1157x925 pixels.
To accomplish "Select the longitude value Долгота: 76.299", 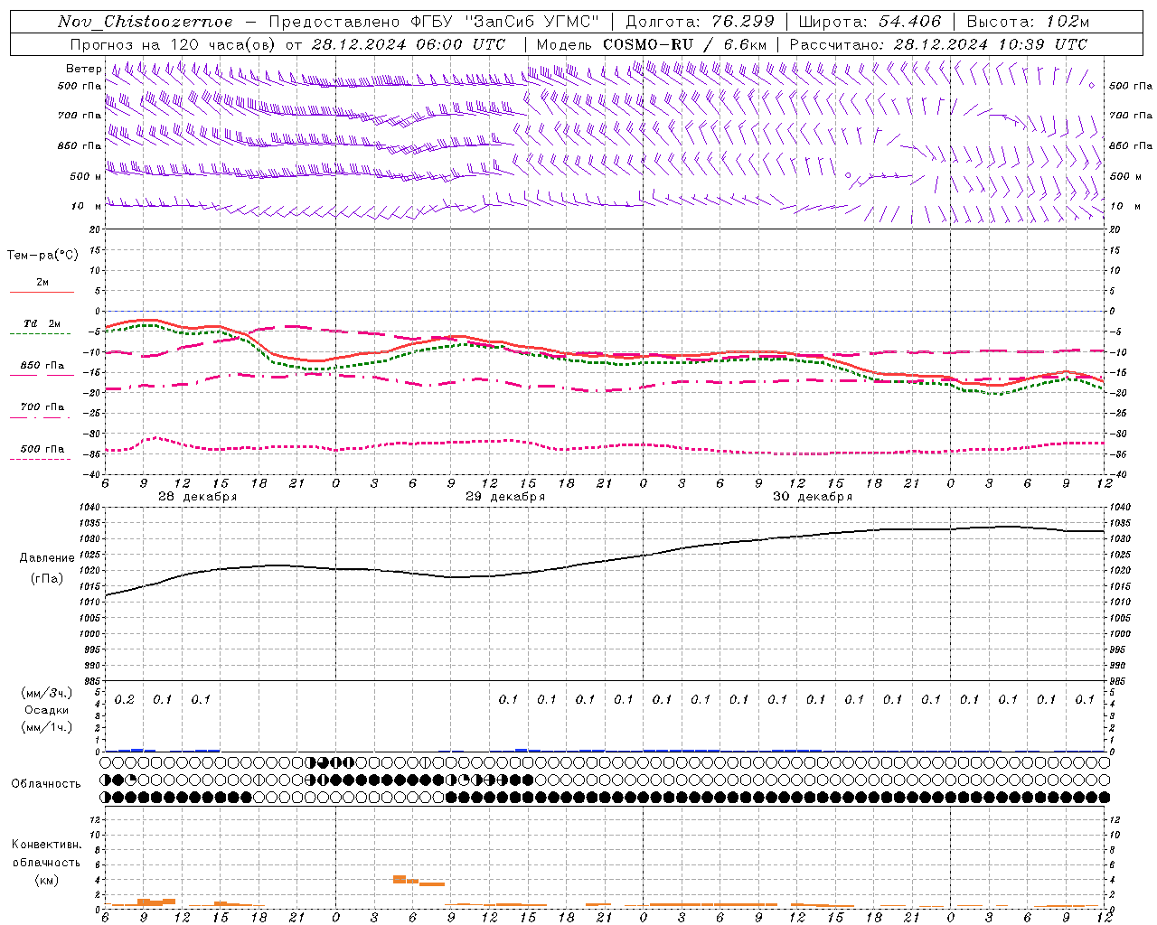I will click(700, 22).
